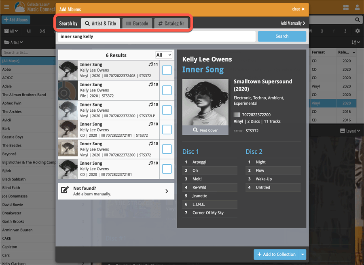Expand the Rele... column sort arrow
The width and height of the screenshot is (364, 265).
coord(354,53)
